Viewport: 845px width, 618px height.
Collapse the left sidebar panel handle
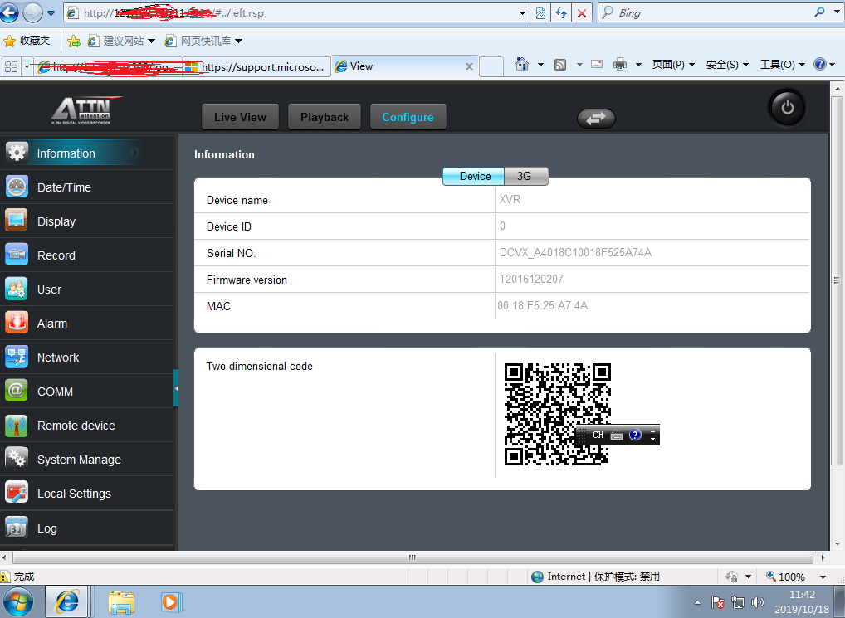point(176,388)
